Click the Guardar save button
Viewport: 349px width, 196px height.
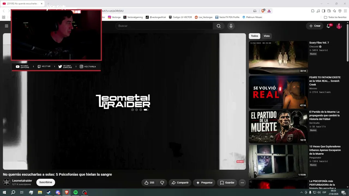(227, 183)
